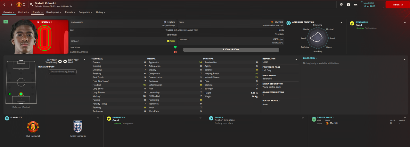Toggle the squad up/down switcher arrows

(24, 5)
